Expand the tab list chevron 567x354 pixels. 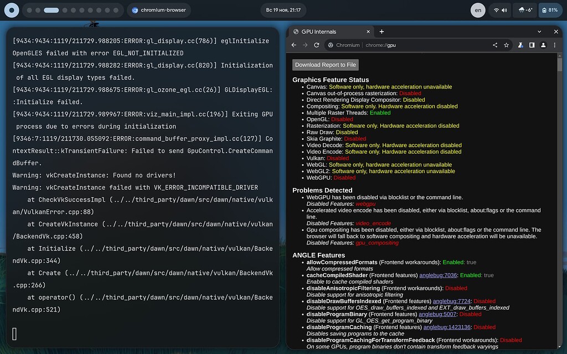(539, 32)
